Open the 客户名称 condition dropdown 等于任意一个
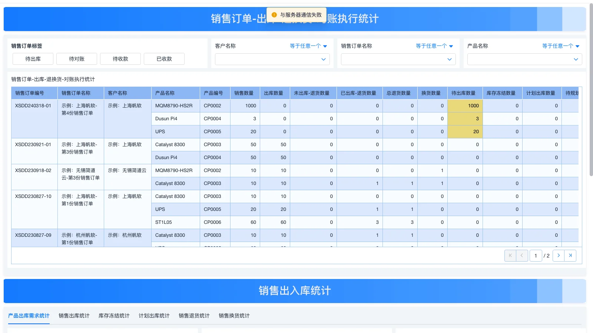 308,46
